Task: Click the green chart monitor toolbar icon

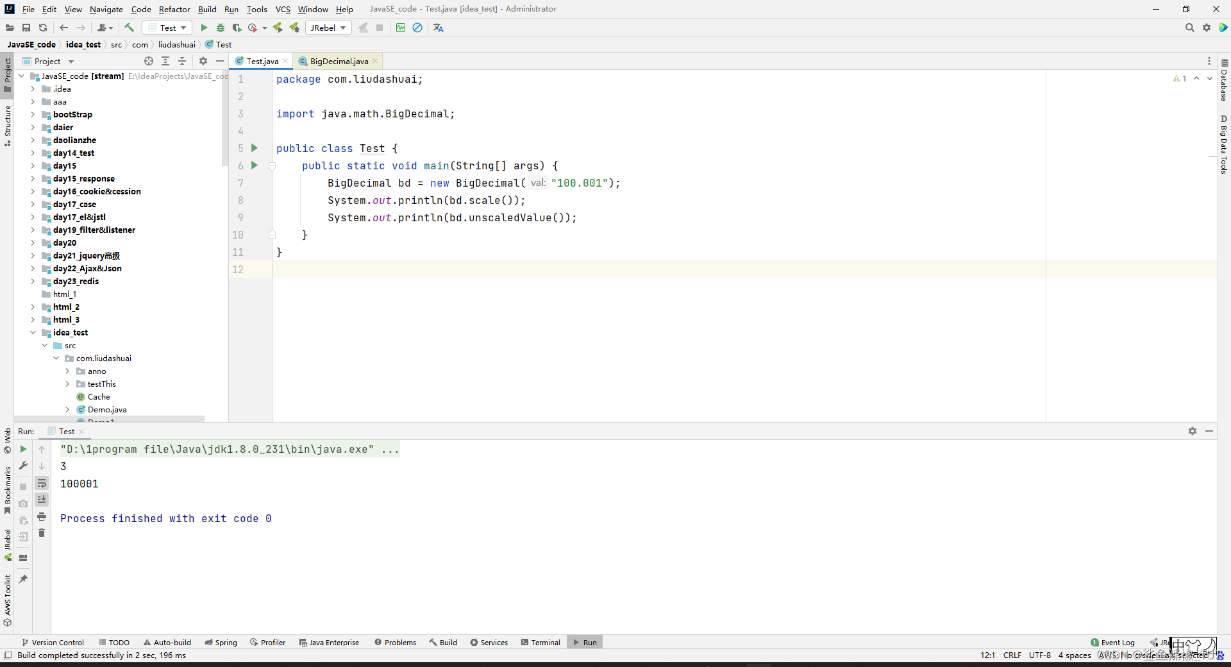Action: (x=401, y=28)
